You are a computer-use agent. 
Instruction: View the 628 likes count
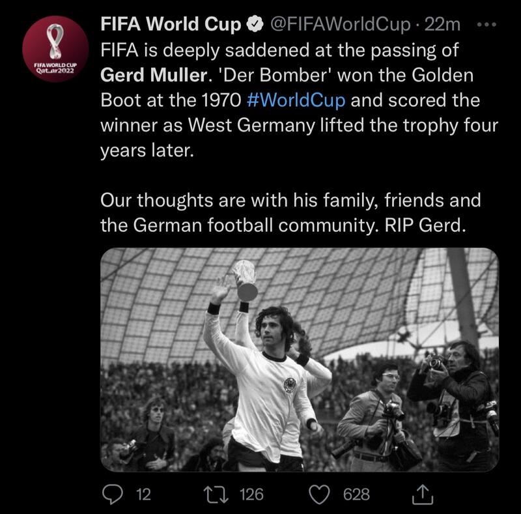357,494
